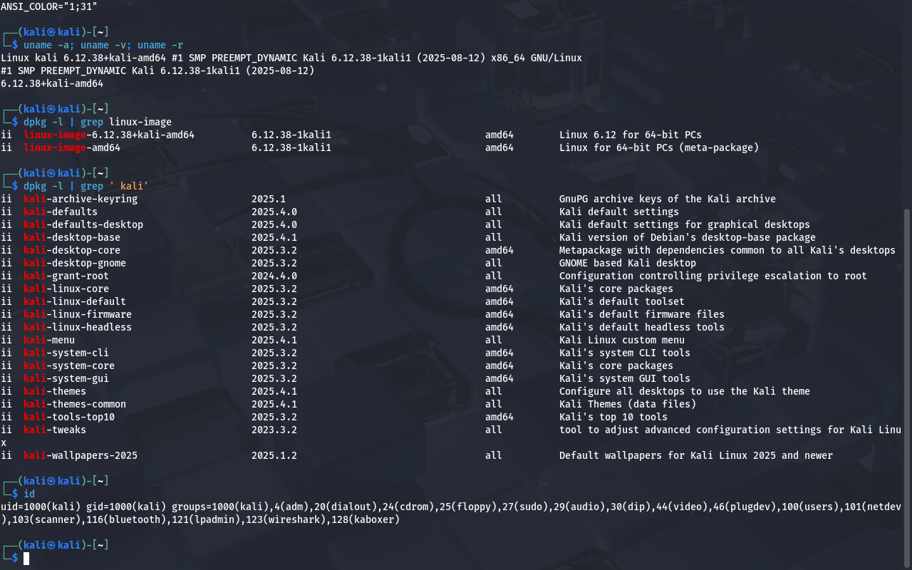
Task: Click the terminal scrollbar thumb
Action: (x=906, y=385)
